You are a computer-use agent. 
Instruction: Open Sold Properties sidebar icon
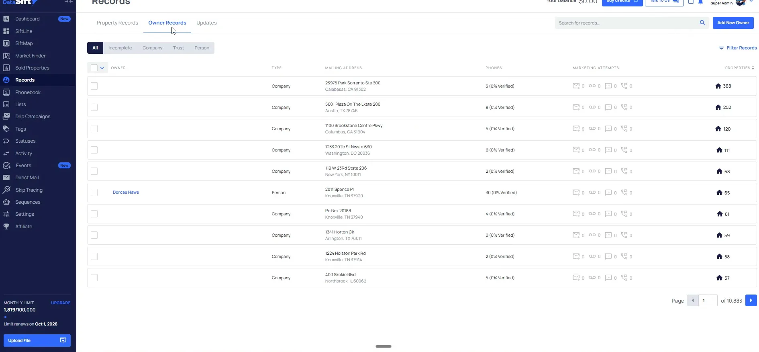click(x=6, y=68)
